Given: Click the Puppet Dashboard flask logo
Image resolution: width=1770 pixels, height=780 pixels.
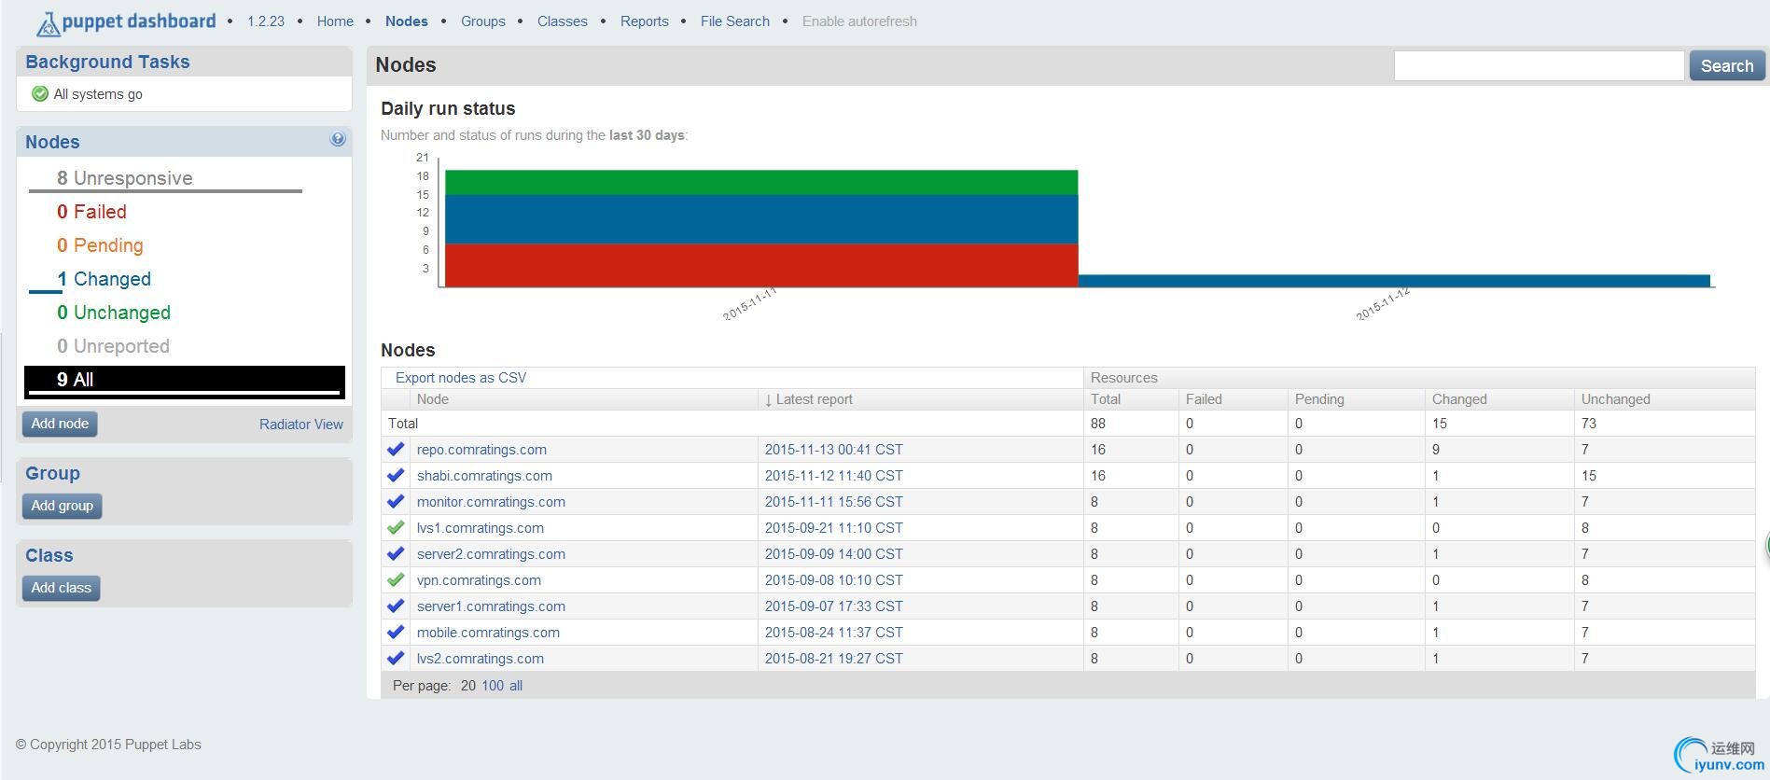Looking at the screenshot, I should click(48, 23).
